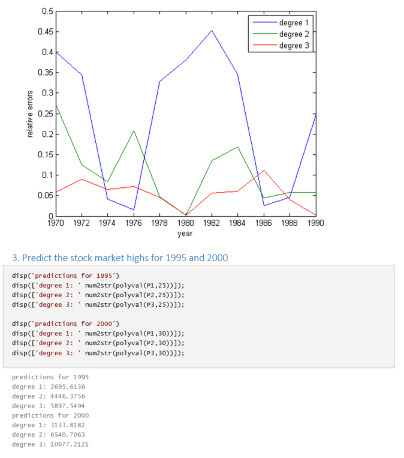Click the "year" x-axis label
404x458 pixels.
click(x=185, y=233)
